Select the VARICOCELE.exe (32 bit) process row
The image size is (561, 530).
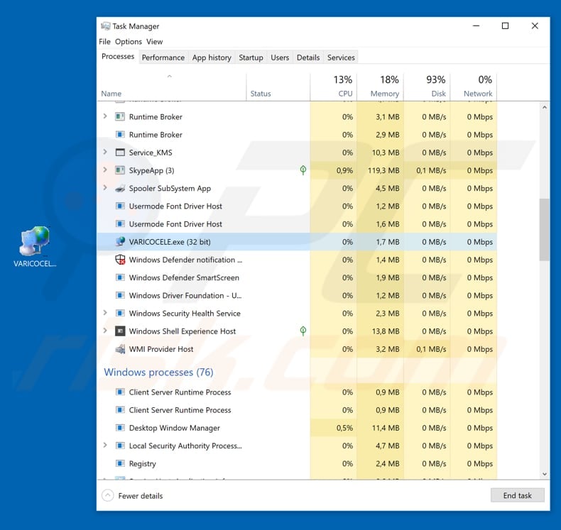pyautogui.click(x=297, y=242)
